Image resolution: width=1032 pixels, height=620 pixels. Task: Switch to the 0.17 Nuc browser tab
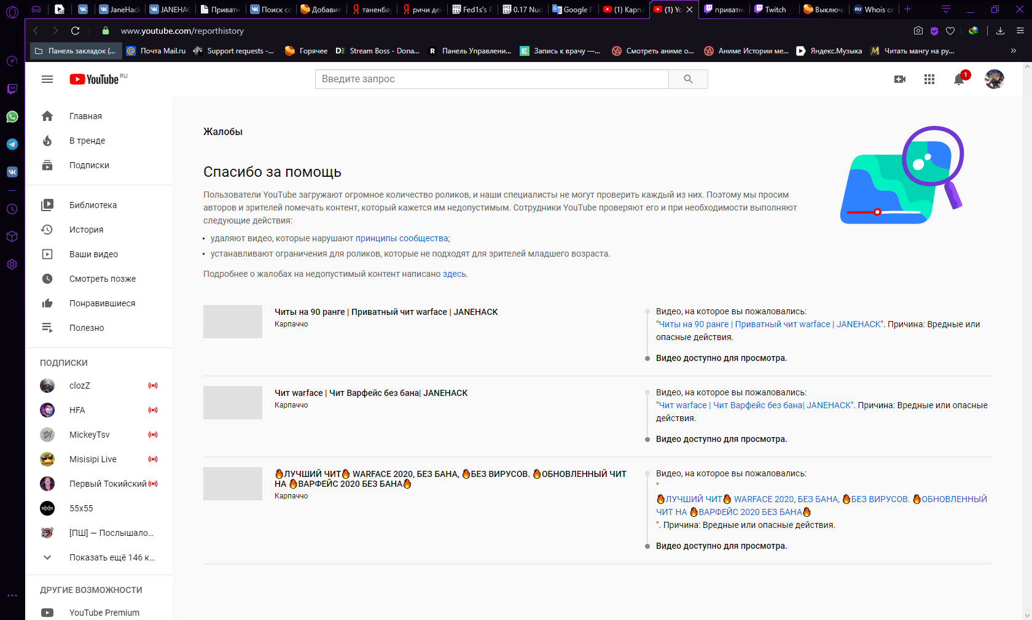tap(523, 9)
